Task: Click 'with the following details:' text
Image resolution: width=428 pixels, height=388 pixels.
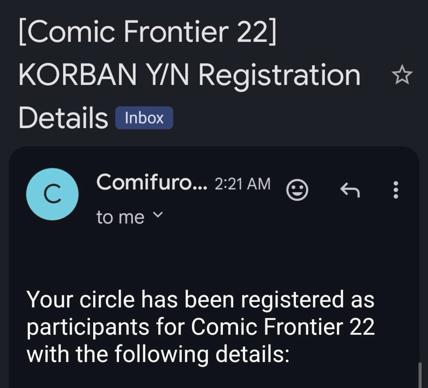Action: [158, 354]
